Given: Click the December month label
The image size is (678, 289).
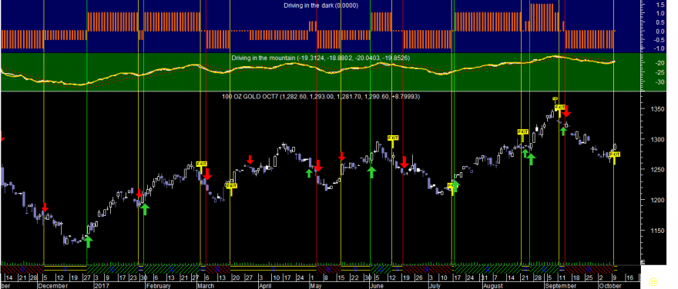Looking at the screenshot, I should pyautogui.click(x=52, y=286).
